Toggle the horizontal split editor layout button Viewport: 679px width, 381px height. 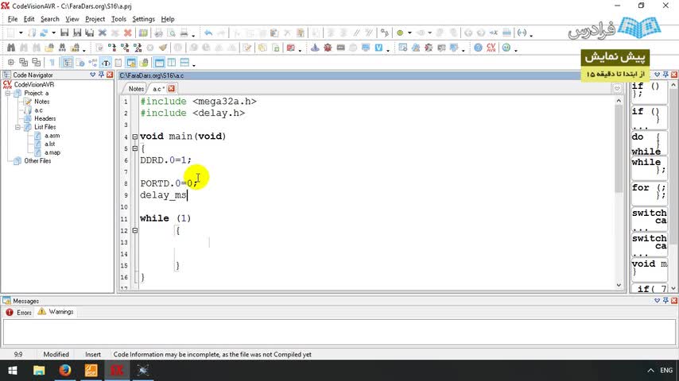pos(184,63)
